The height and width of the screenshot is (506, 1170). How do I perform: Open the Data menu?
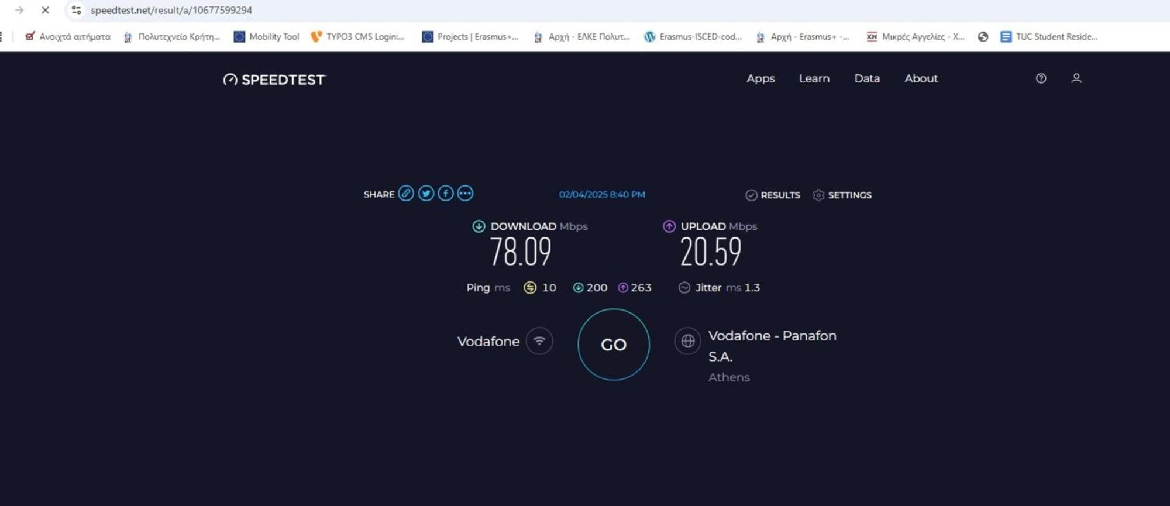coord(867,78)
